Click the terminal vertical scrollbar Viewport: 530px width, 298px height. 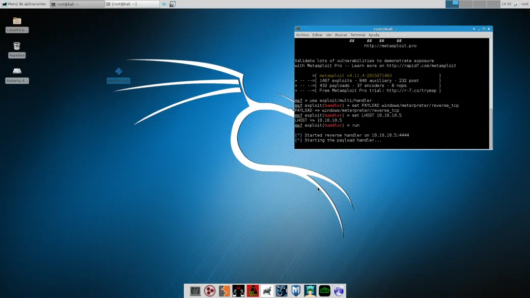coord(491,93)
